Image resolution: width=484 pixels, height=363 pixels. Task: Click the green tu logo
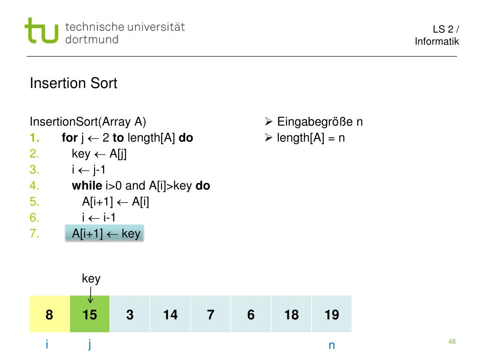pos(42,30)
